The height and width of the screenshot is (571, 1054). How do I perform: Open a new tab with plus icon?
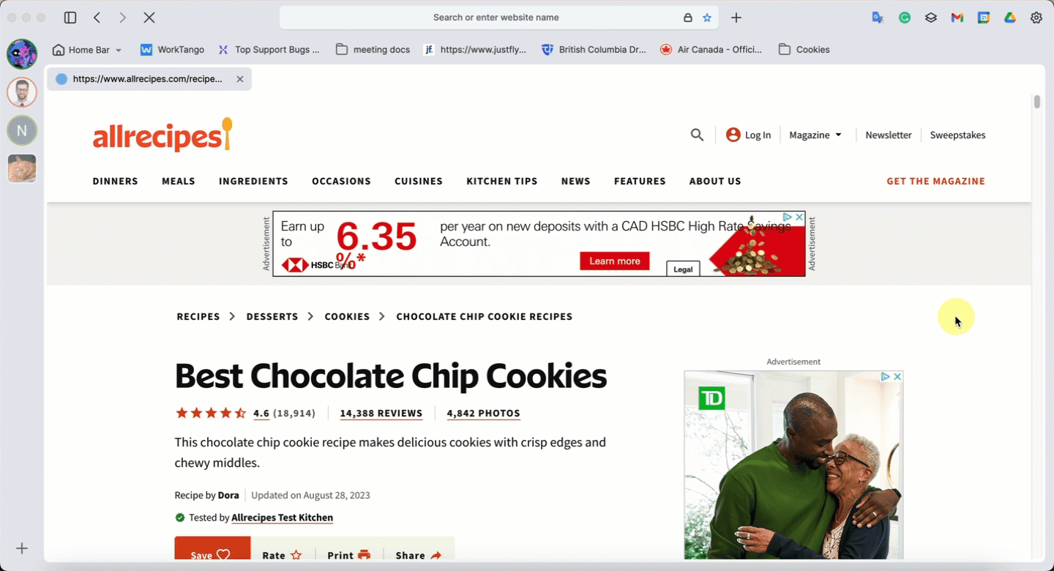(736, 18)
